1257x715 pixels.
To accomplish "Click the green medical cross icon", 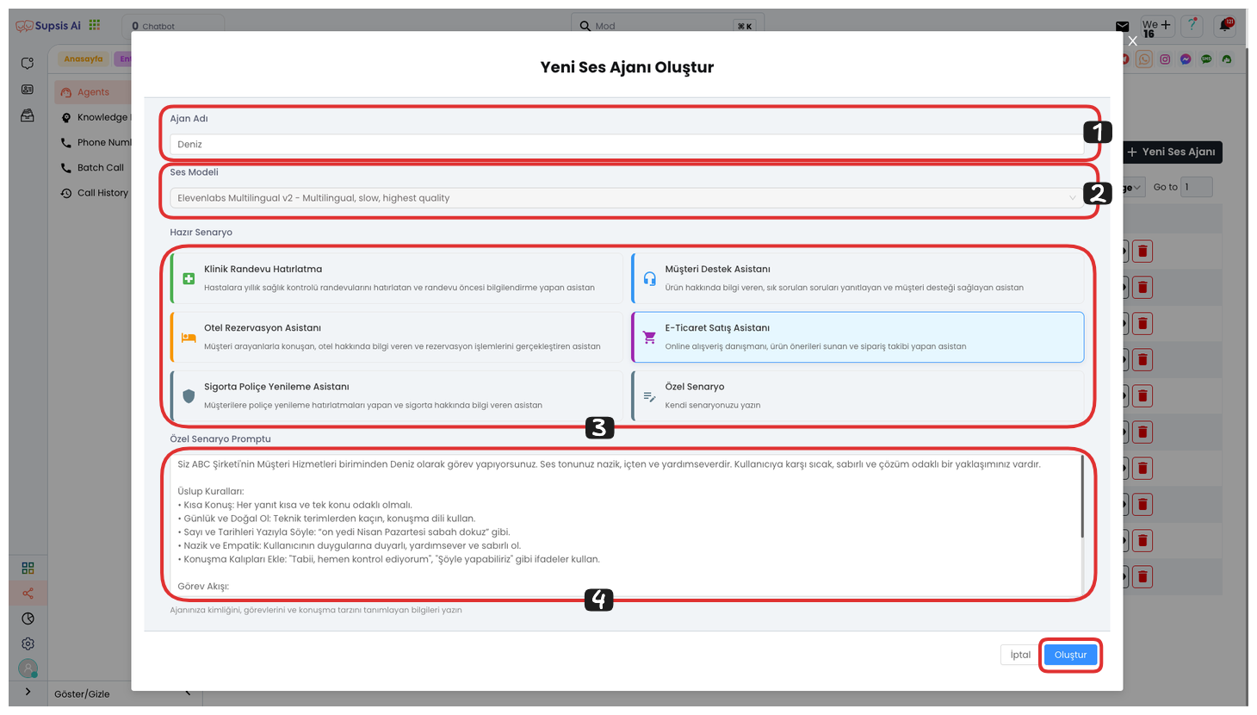I will 189,278.
